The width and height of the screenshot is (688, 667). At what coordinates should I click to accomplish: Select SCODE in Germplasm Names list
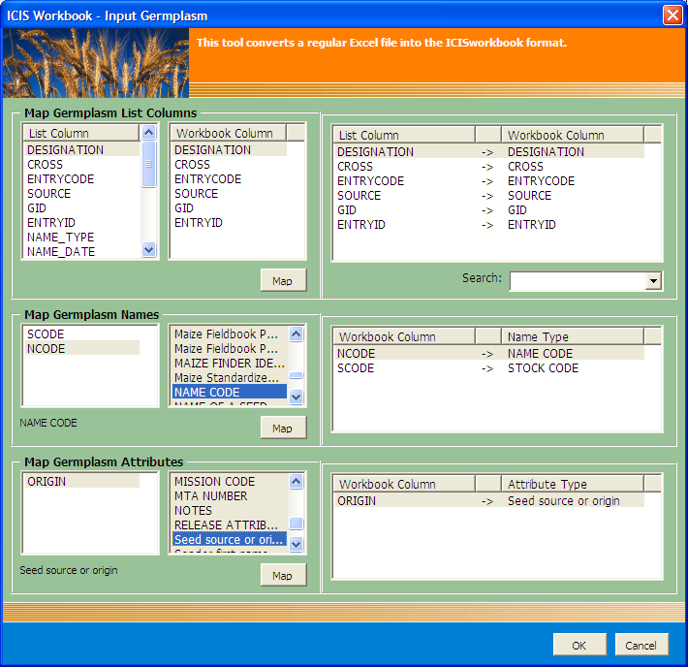click(47, 334)
